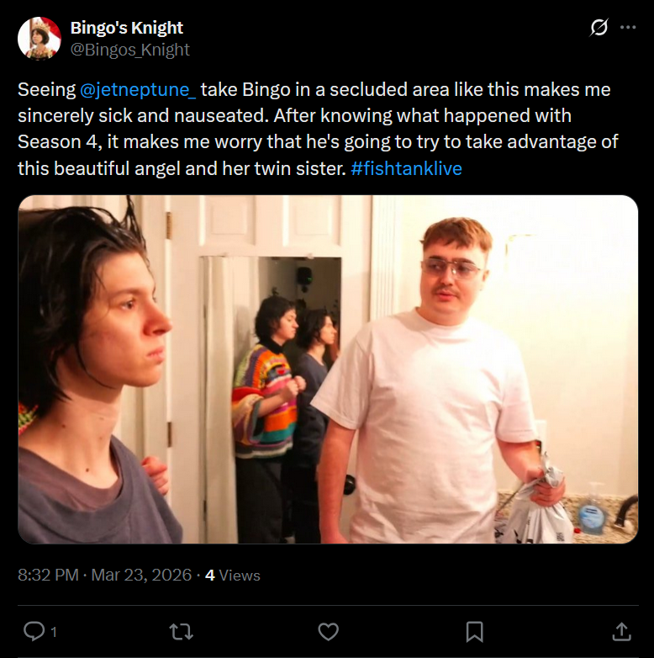Open the Grok explain-post icon
The height and width of the screenshot is (658, 654).
coord(599,28)
